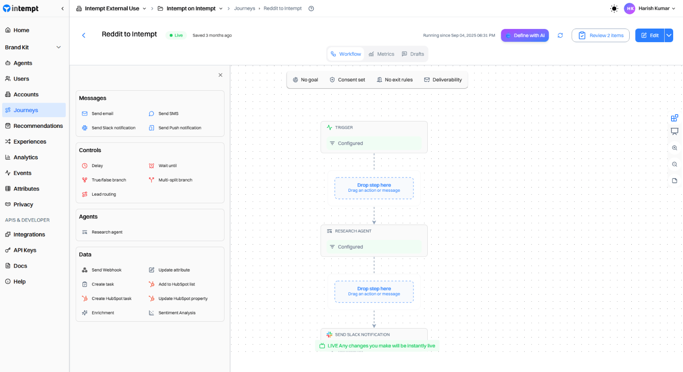Open the comments icon on canvas
The image size is (683, 372).
click(x=674, y=131)
